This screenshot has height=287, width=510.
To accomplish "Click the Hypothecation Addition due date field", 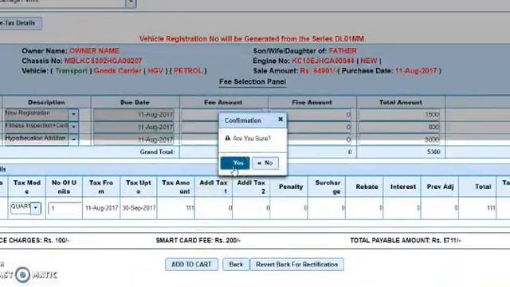I will [x=134, y=140].
